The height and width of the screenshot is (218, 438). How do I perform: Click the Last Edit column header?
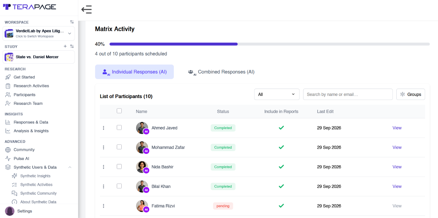pos(325,111)
